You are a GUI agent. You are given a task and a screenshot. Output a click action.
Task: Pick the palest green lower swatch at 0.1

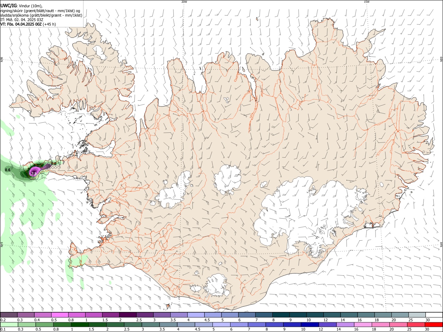(9, 324)
